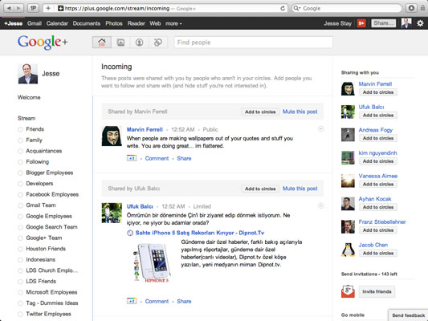
Task: Open the Home stream icon
Action: [x=102, y=43]
